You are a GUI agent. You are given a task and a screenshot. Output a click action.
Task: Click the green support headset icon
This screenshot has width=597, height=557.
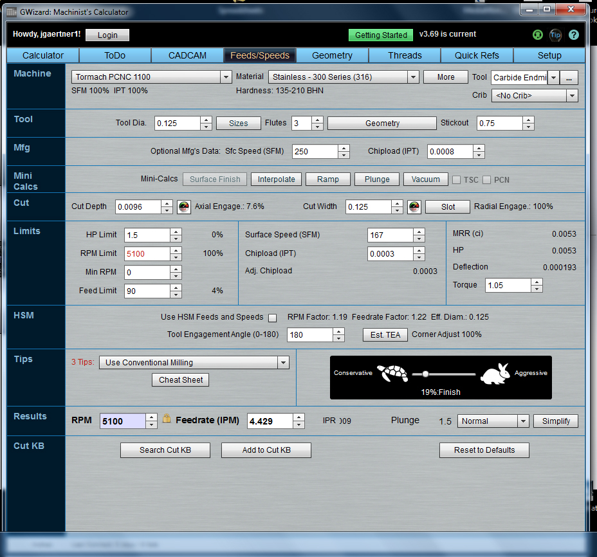[x=537, y=35]
